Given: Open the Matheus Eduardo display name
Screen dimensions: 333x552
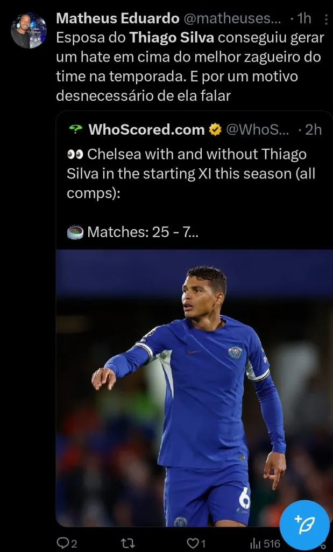Looking at the screenshot, I should point(117,19).
